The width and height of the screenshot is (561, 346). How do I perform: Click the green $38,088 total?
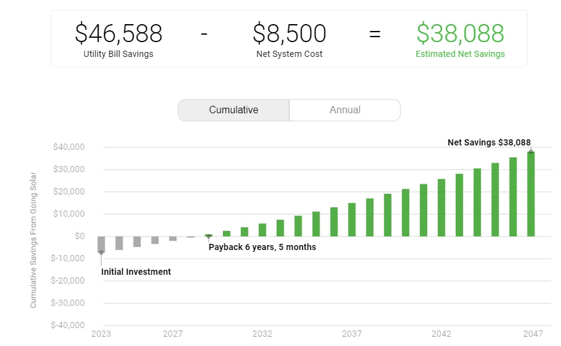tap(460, 33)
